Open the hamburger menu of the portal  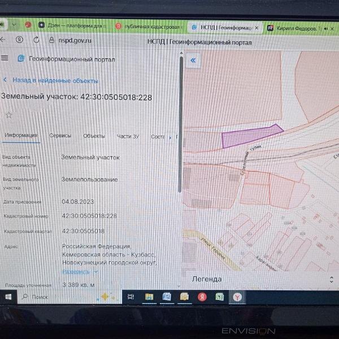(x=5, y=58)
